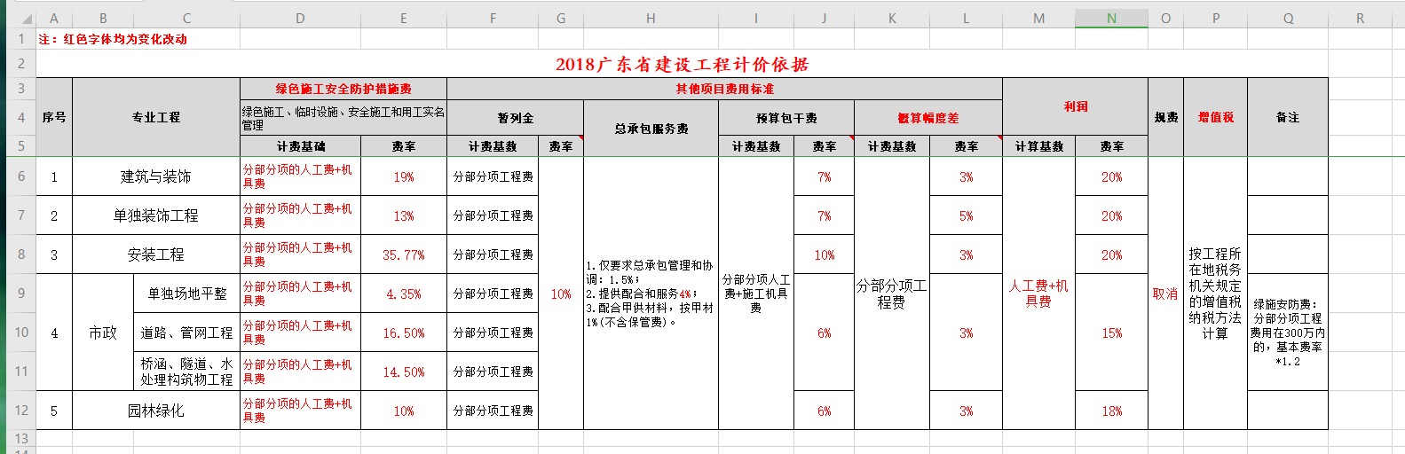Select the 分部分项人工费+施工机具费 cell
The height and width of the screenshot is (454, 1405).
click(x=755, y=294)
